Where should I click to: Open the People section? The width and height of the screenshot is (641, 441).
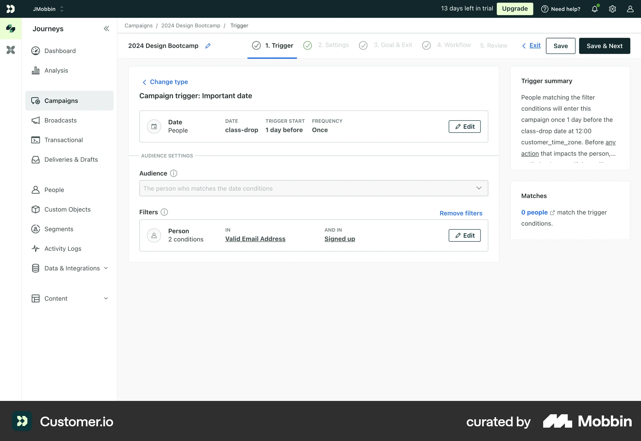tap(54, 189)
